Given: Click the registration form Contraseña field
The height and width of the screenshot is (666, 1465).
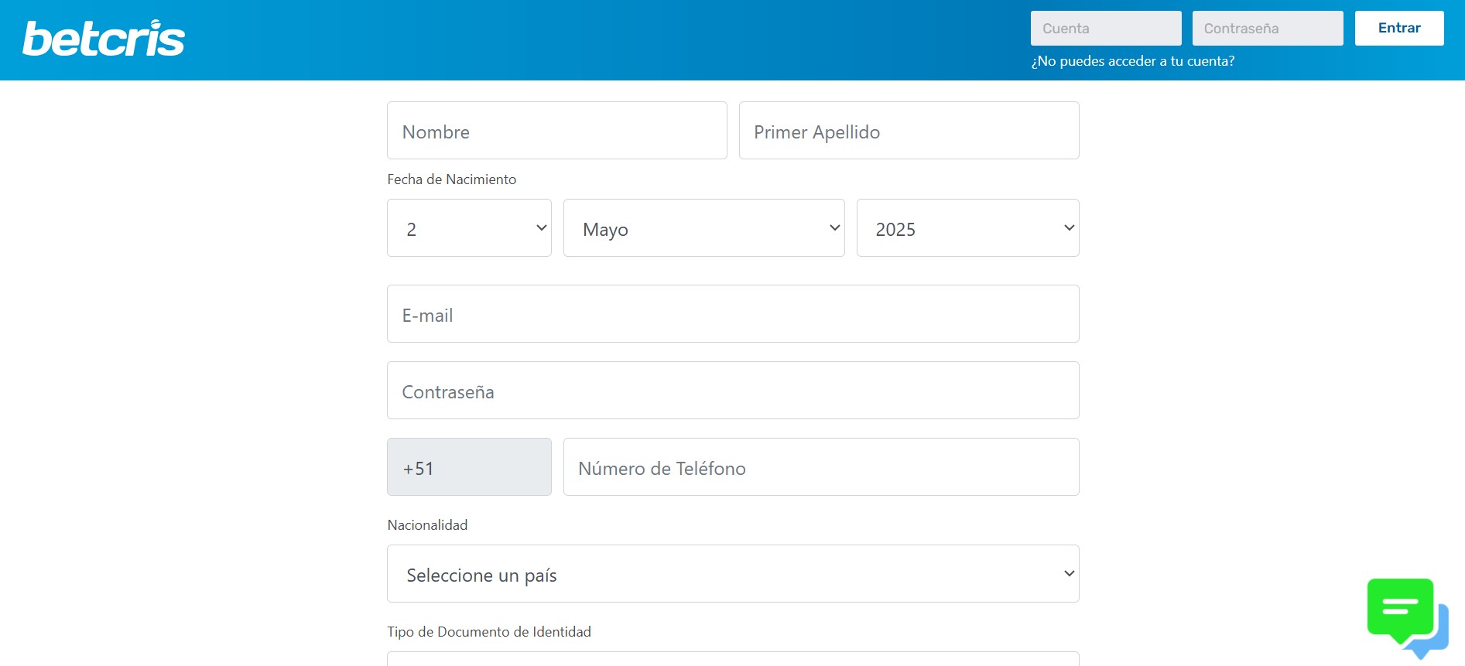Looking at the screenshot, I should coord(733,391).
